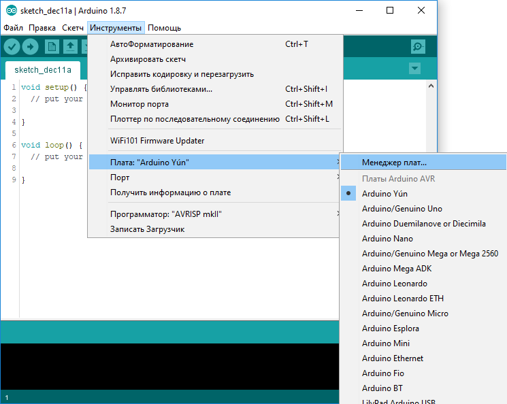This screenshot has width=507, height=404.
Task: Choose Архивировать скетч
Action: [215, 59]
